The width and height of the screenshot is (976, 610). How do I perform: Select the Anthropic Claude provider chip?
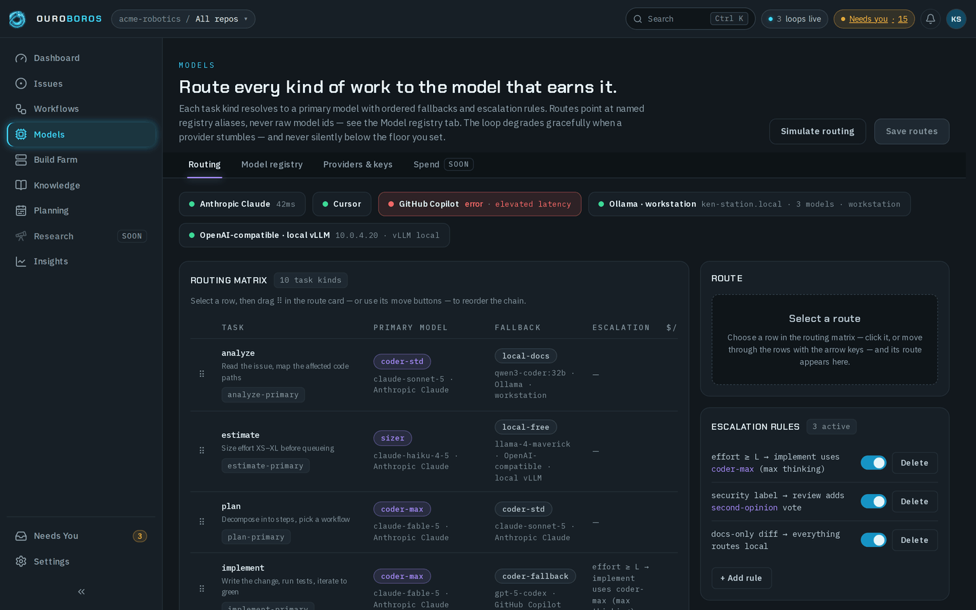pyautogui.click(x=242, y=204)
